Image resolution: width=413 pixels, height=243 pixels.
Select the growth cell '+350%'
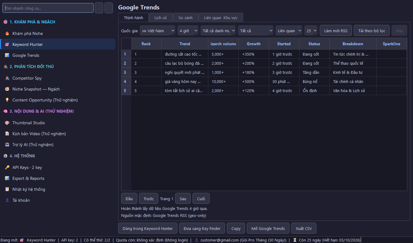pos(254,54)
